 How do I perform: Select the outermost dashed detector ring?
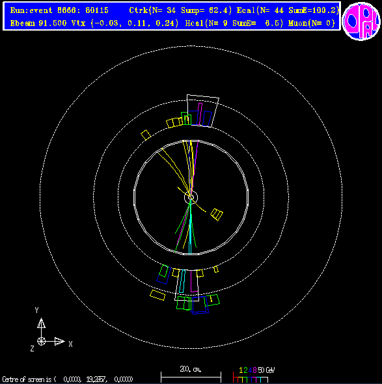coord(191,197)
